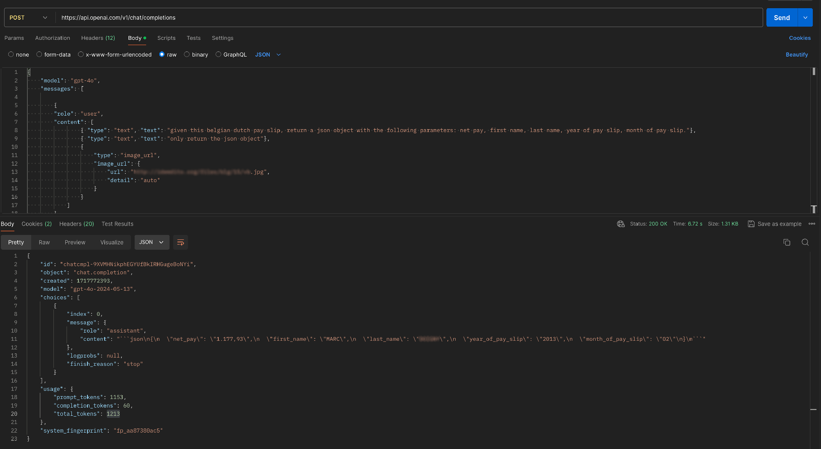Switch to the Authorization tab
Screen dimensions: 821x449
pyautogui.click(x=53, y=38)
